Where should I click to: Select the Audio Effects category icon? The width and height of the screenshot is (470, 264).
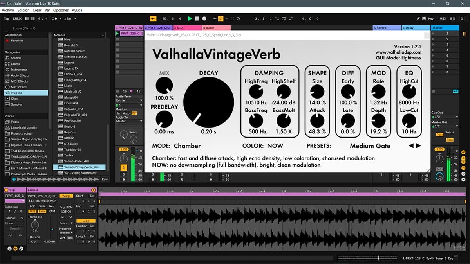(x=7, y=75)
